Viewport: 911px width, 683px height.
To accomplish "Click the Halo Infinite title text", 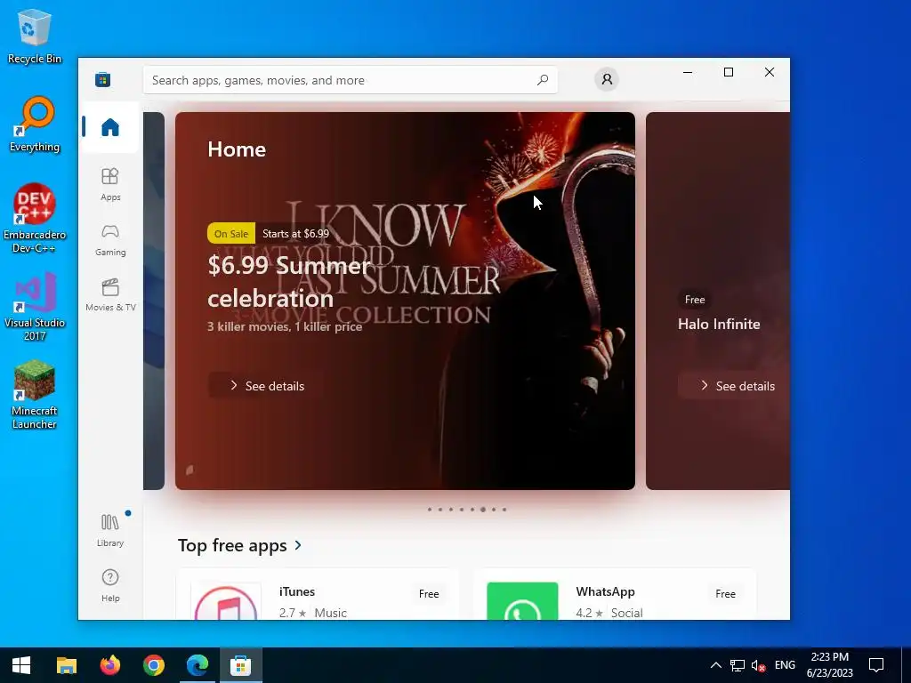I will (x=719, y=324).
